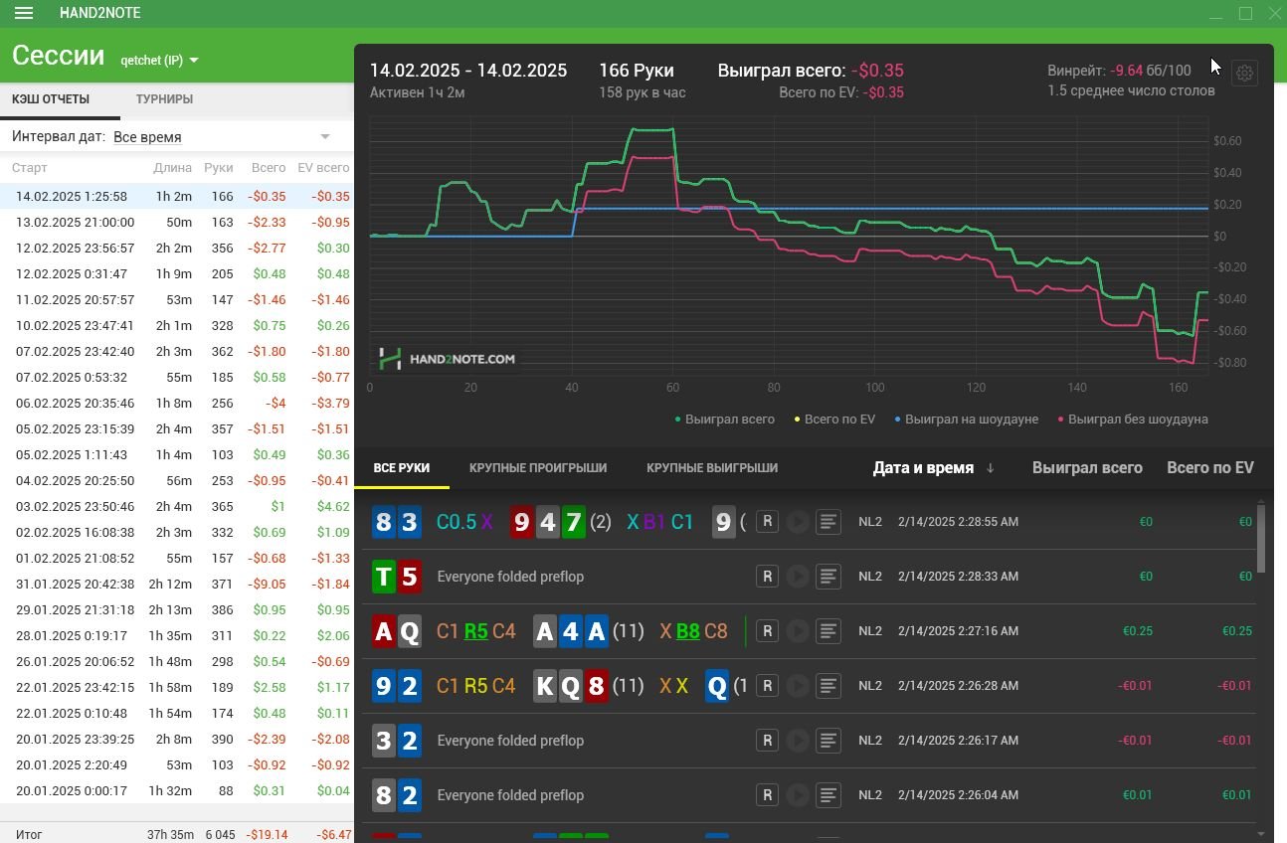Click 'Everyone folded preflop' in the T 5 row

510,577
